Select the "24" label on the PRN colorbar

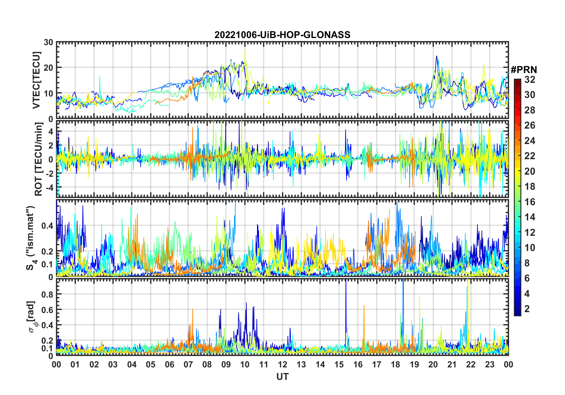[530, 141]
